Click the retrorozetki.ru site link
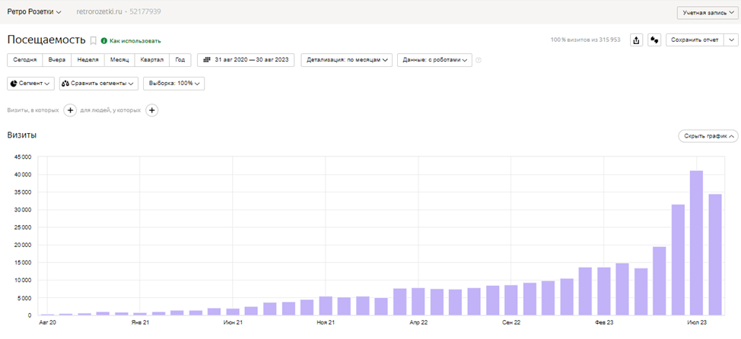 pyautogui.click(x=98, y=12)
